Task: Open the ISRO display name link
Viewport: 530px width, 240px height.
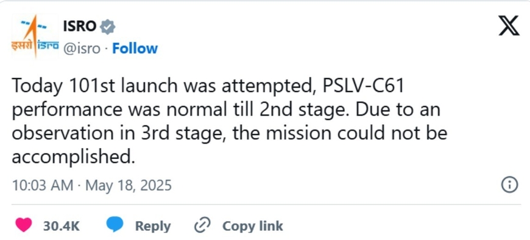Action: tap(80, 26)
